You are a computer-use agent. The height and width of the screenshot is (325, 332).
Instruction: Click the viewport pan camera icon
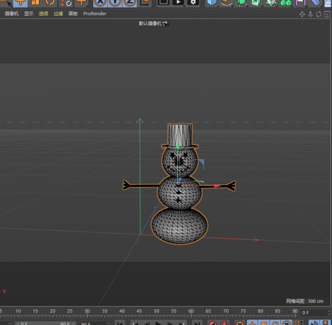302,14
